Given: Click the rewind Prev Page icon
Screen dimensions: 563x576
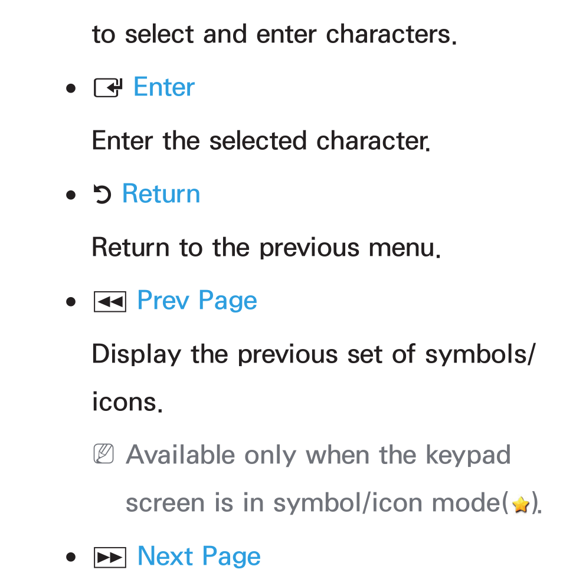Looking at the screenshot, I should (110, 302).
